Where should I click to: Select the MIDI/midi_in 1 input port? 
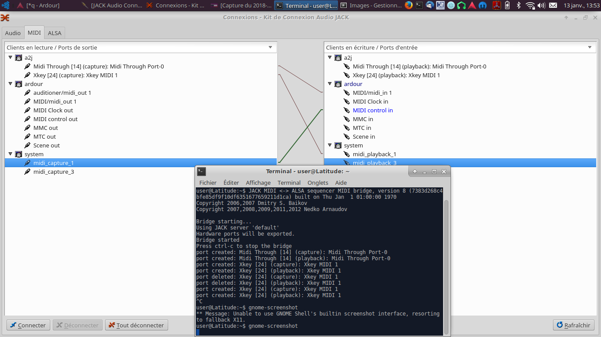[x=372, y=93]
